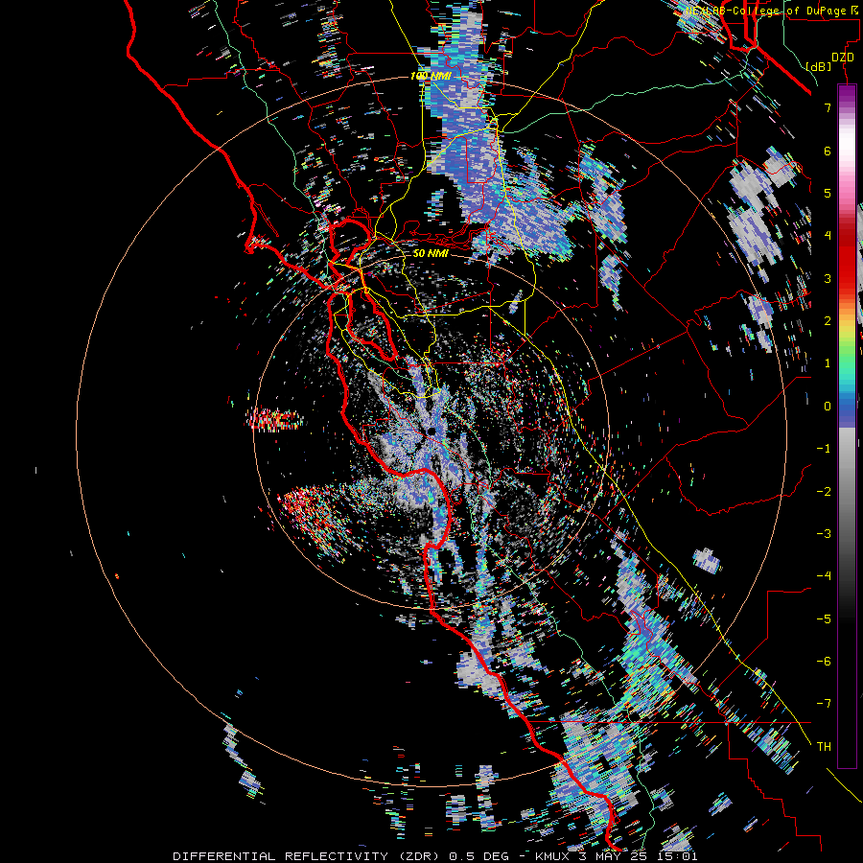
Task: Click the 4 dB scale value
Action: (828, 236)
